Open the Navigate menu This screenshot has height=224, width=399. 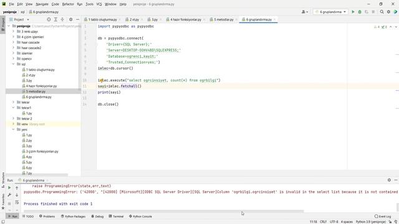[42, 4]
